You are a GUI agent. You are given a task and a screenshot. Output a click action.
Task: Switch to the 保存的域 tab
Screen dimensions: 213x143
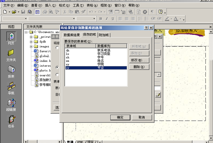89,34
